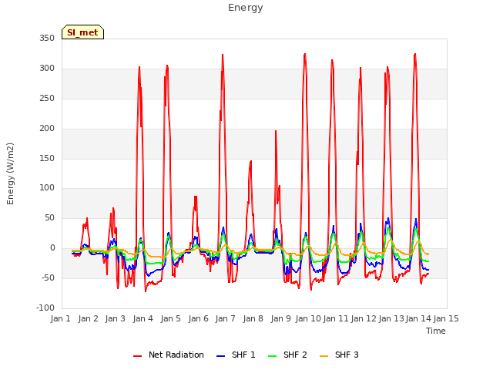The width and height of the screenshot is (493, 370).
Task: Click the Jan 1 x-axis tick label
Action: 61,318
